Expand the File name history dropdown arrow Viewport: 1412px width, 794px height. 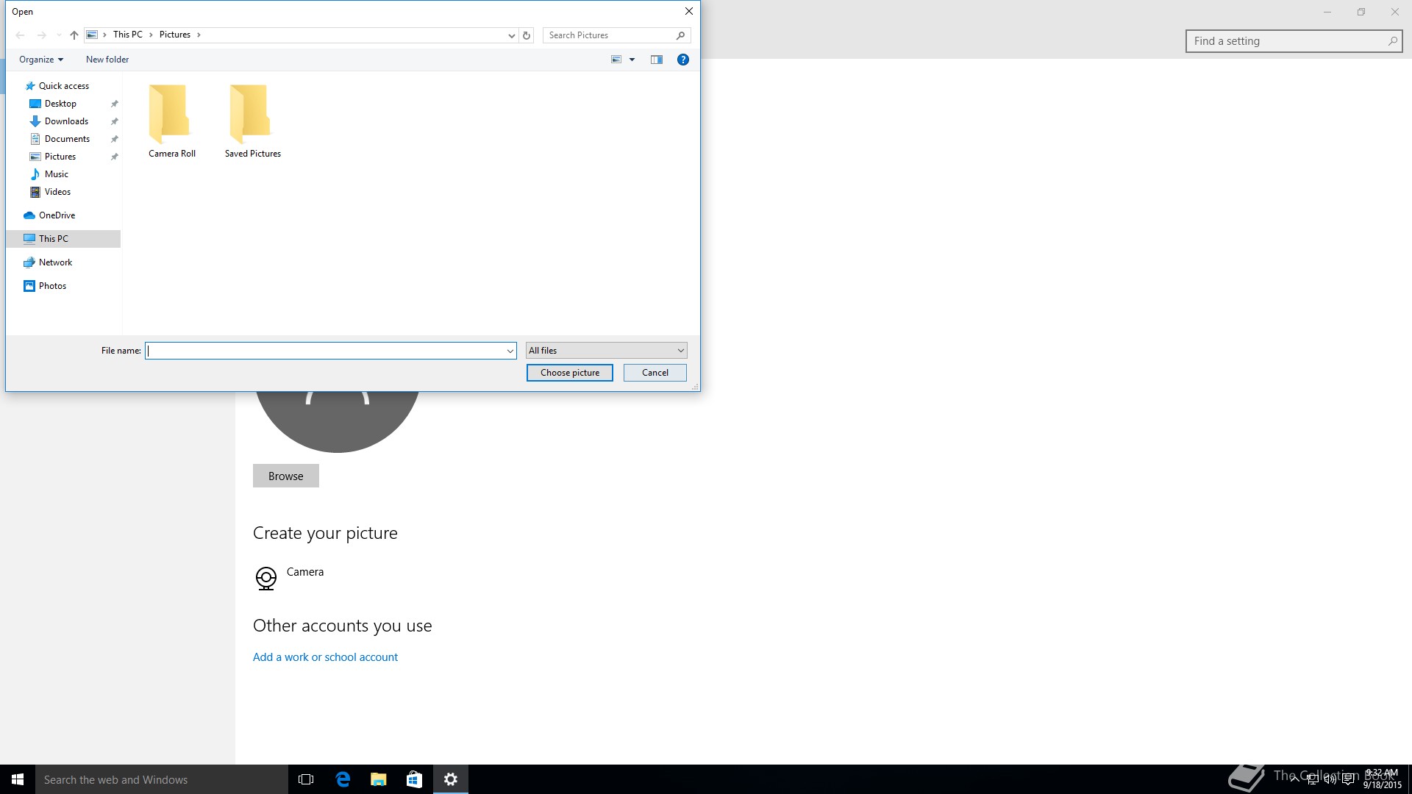pos(510,351)
